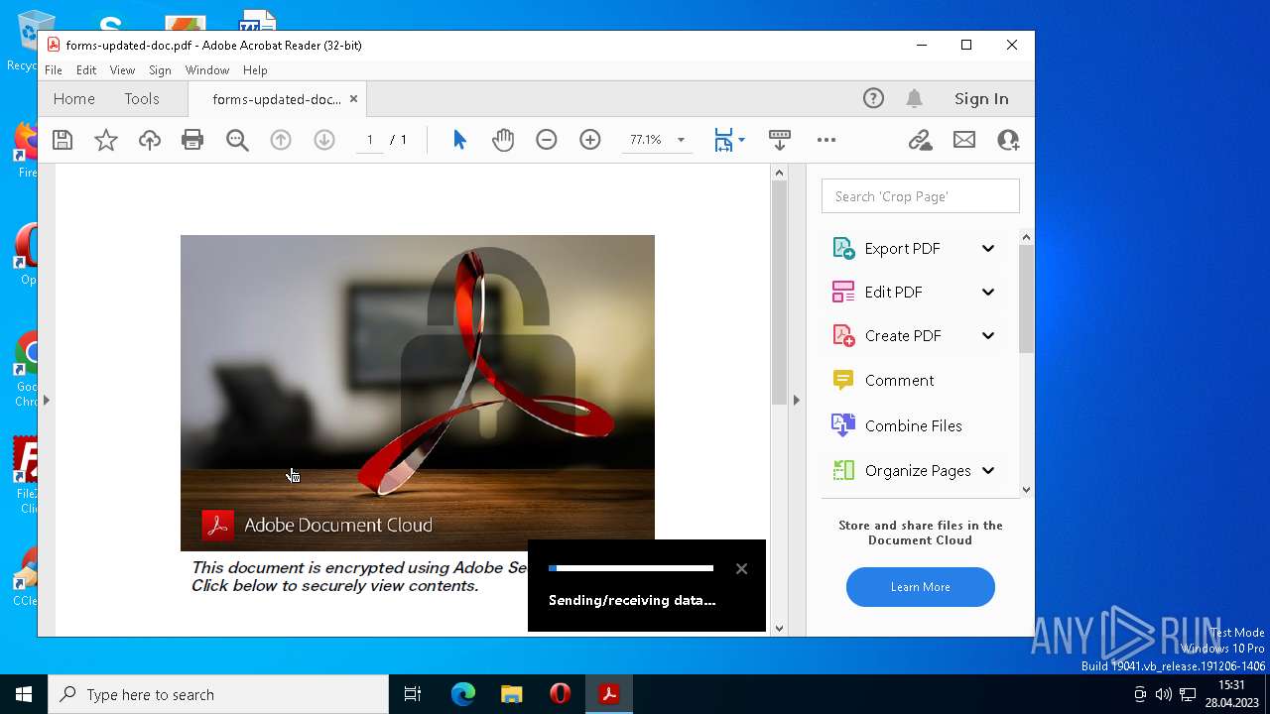The height and width of the screenshot is (714, 1270).
Task: Launch Microsoft Edge from taskbar
Action: point(462,694)
